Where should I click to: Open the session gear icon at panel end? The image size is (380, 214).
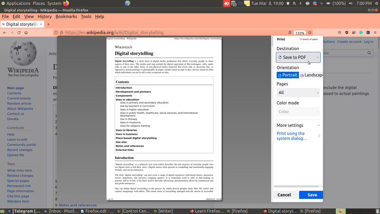(x=376, y=3)
